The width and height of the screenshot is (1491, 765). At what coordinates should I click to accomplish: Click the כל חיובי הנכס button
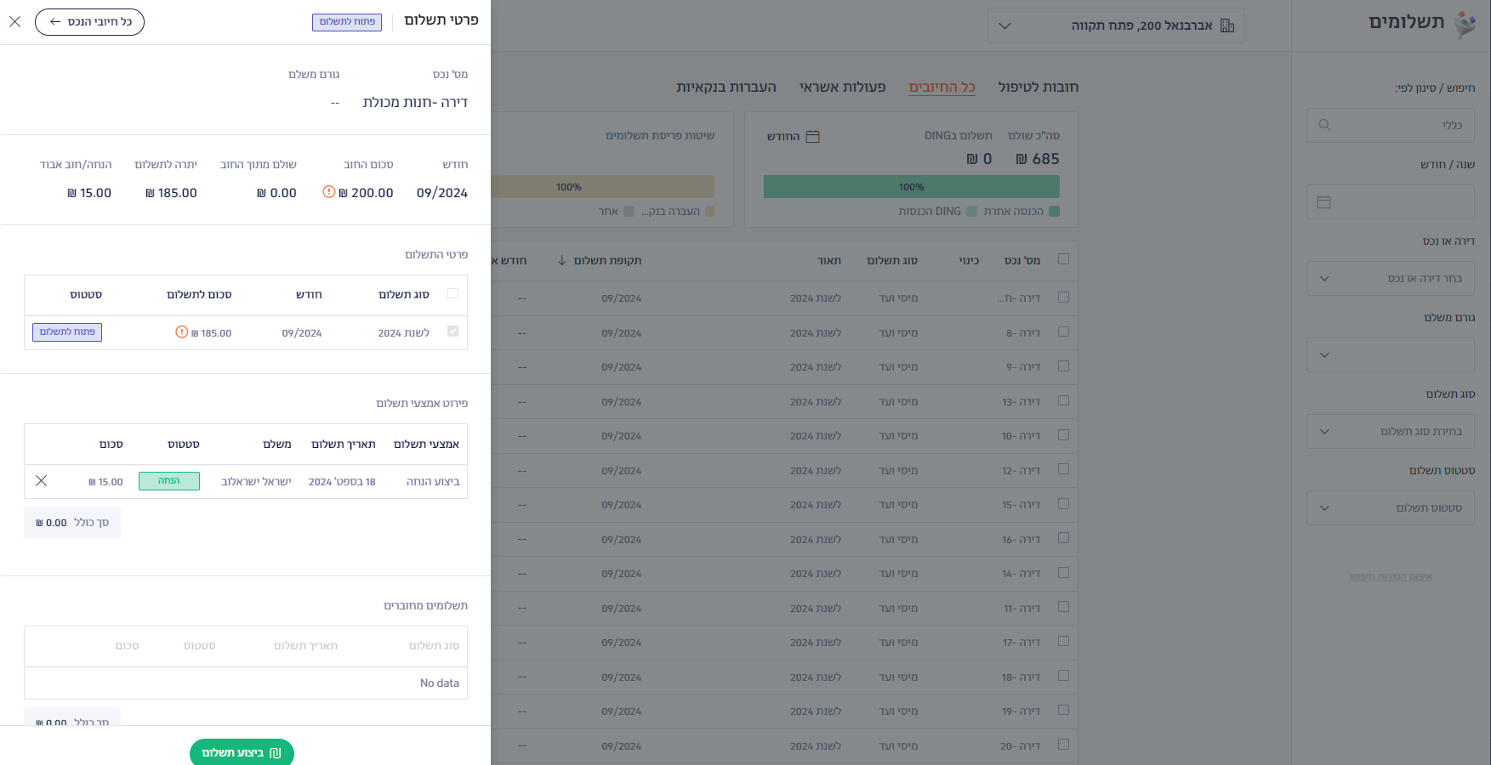tap(89, 22)
